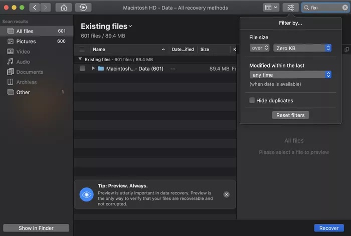
Task: Click the search field containing fix-
Action: point(326,8)
